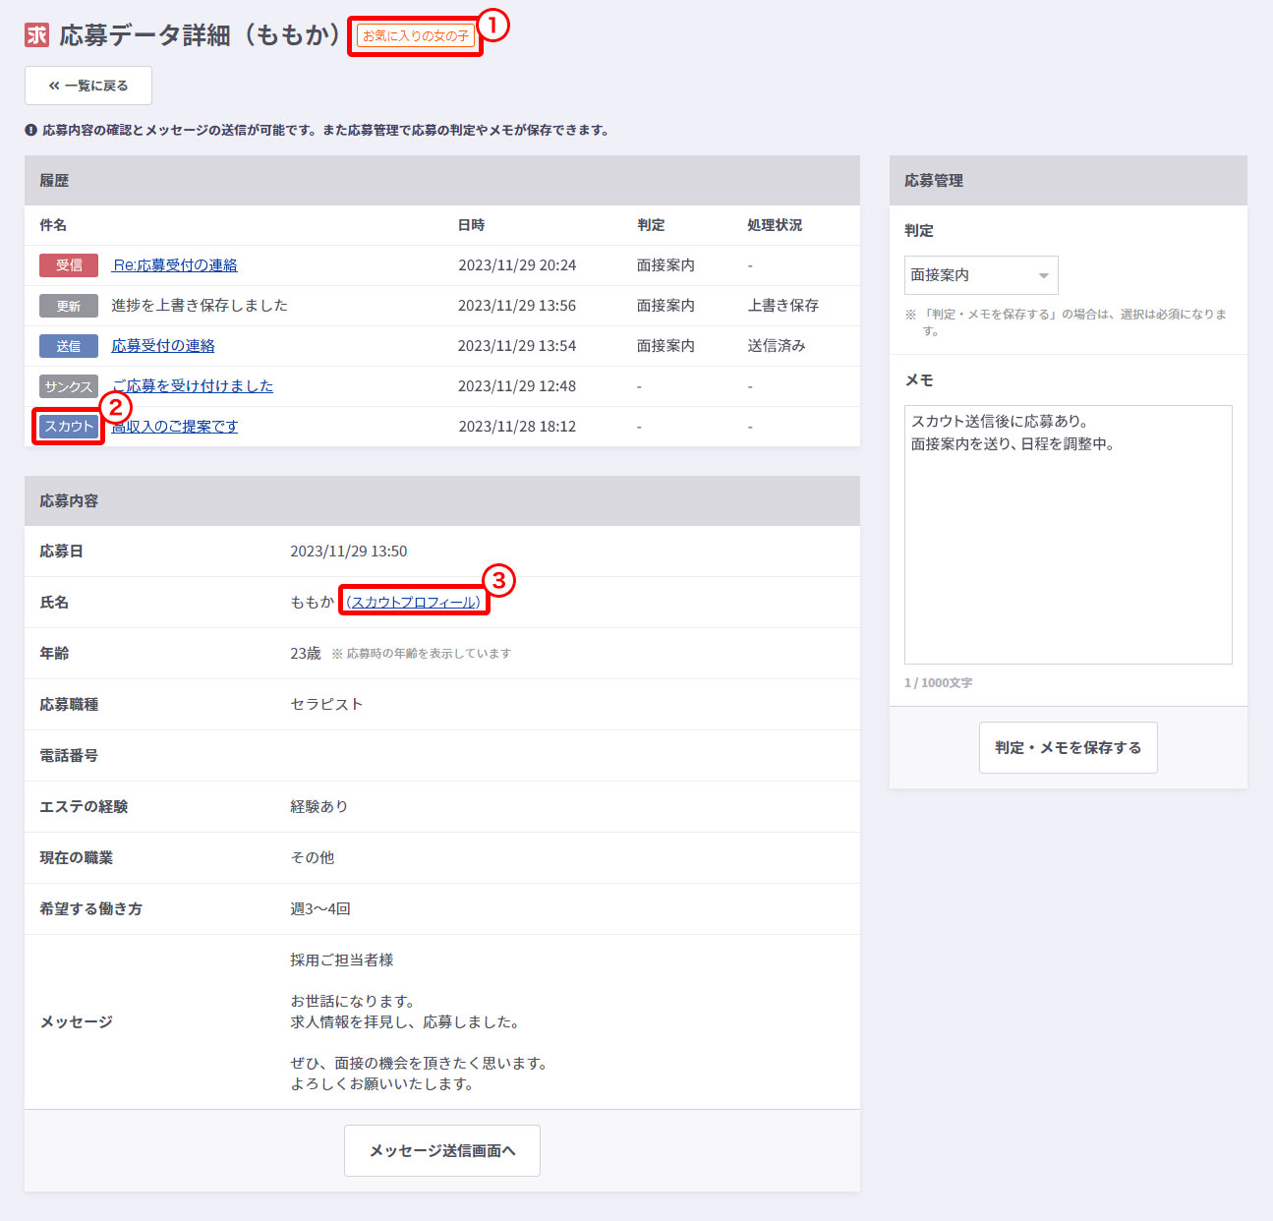Open the 高収入のご提案です scout link
Viewport: 1273px width, 1221px height.
point(175,427)
